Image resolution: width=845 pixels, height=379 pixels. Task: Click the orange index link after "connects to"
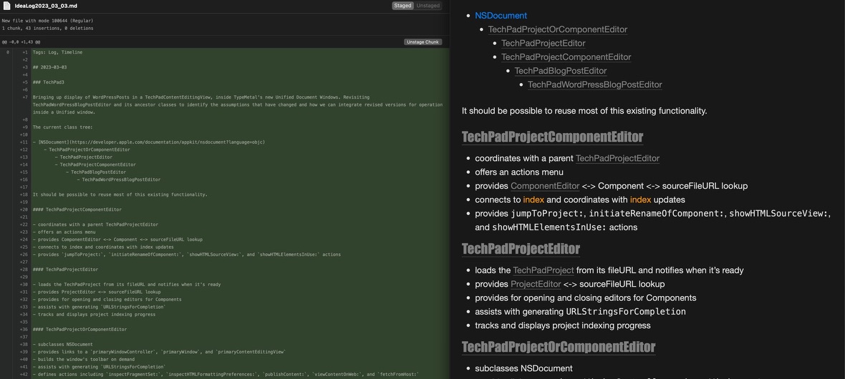pyautogui.click(x=533, y=200)
